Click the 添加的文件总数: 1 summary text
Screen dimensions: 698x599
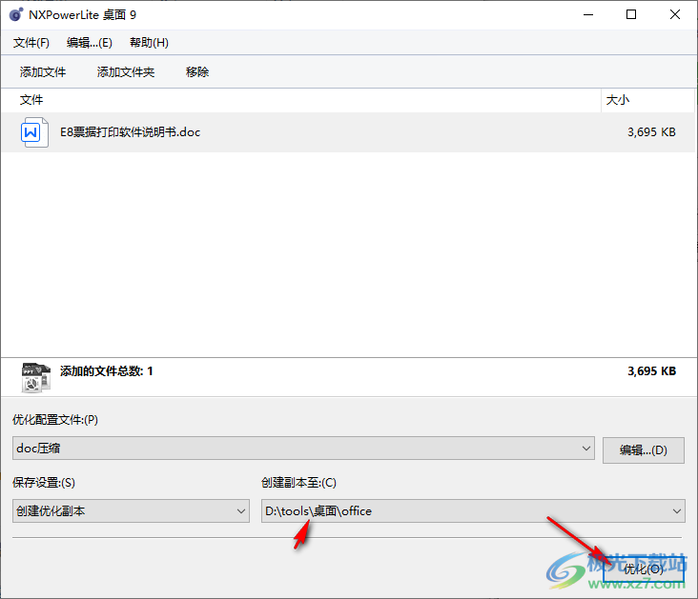point(107,371)
